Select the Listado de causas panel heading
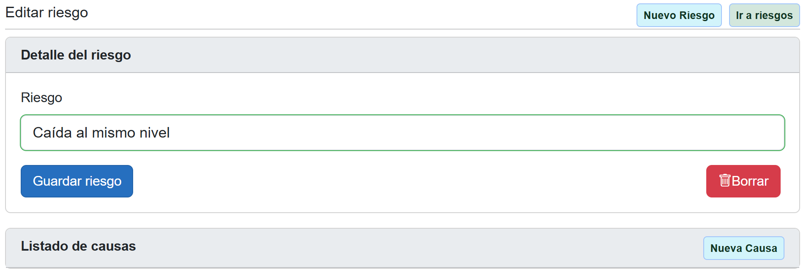This screenshot has width=806, height=273. pyautogui.click(x=79, y=246)
